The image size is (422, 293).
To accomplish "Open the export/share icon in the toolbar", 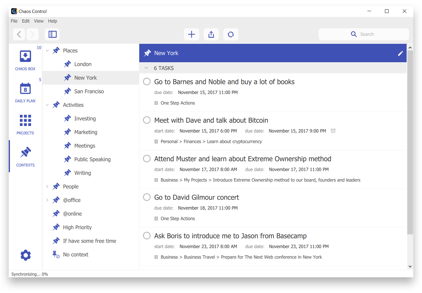I will pyautogui.click(x=211, y=34).
